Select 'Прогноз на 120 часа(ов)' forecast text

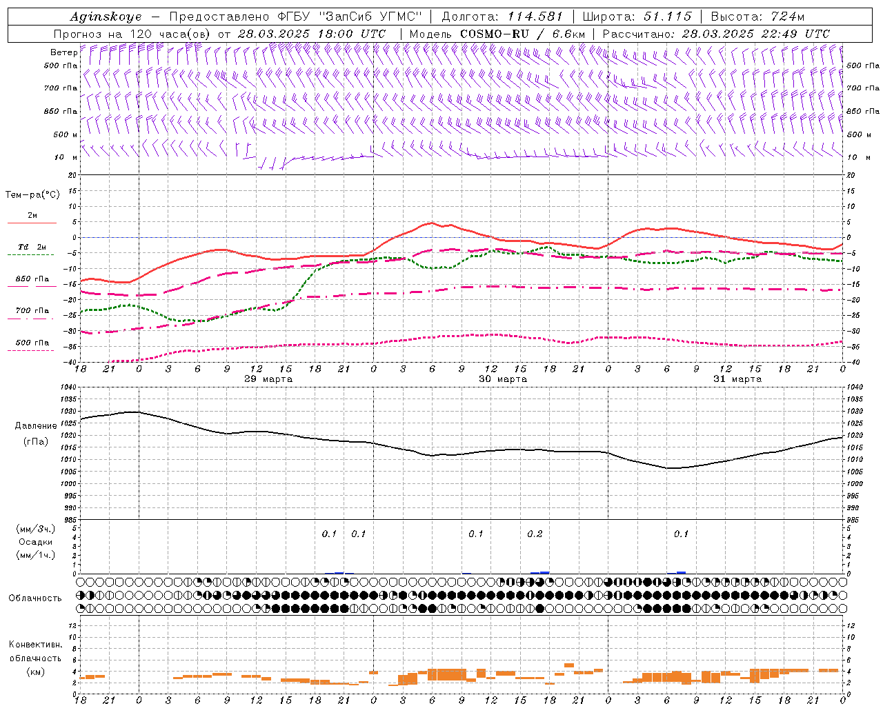pyautogui.click(x=132, y=34)
